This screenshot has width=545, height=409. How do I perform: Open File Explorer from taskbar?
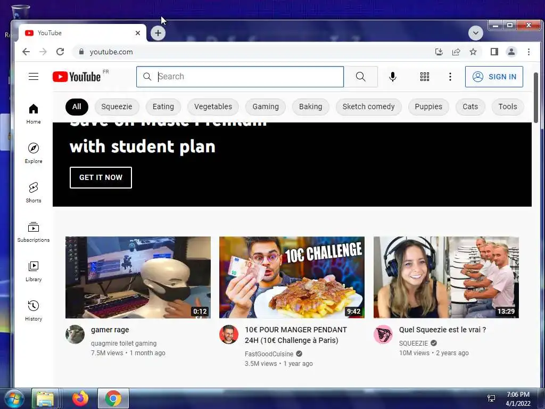(x=45, y=398)
